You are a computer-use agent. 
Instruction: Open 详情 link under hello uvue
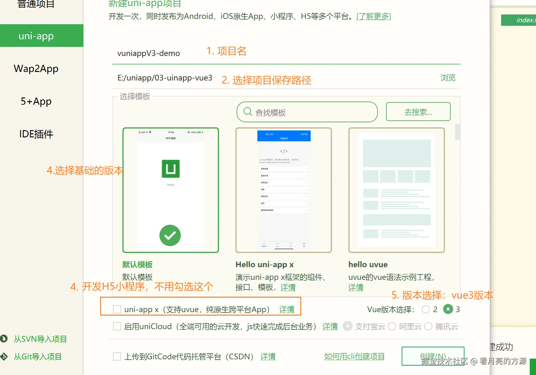[356, 287]
